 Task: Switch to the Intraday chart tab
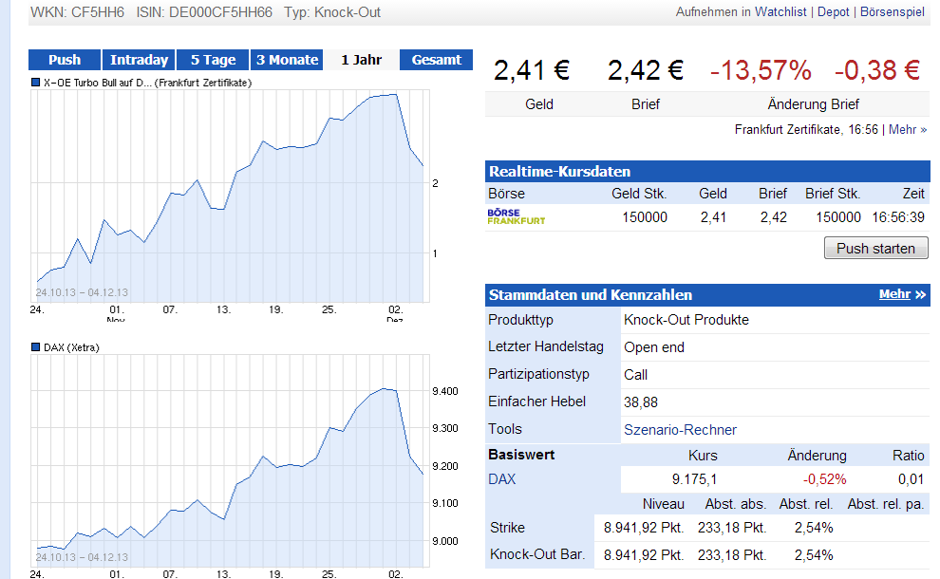(139, 59)
